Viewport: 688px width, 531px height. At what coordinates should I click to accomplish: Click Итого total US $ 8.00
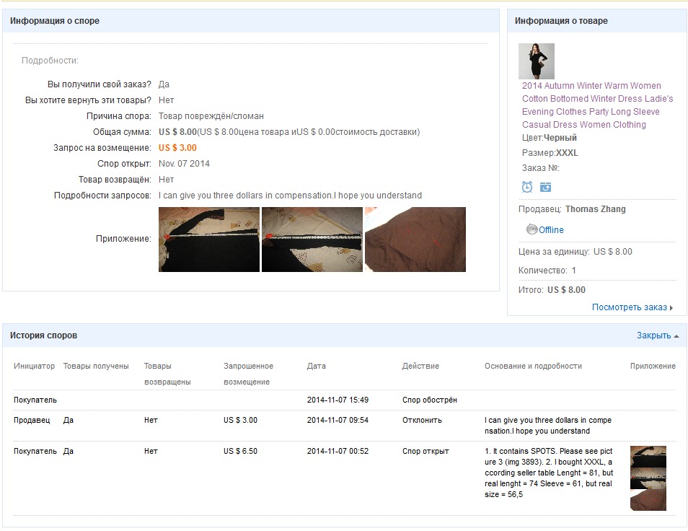(x=566, y=289)
